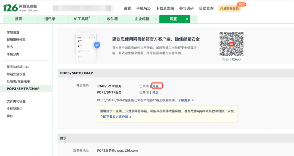This screenshot has height=156, width=294.
Task: Open 反垃圾/黑白名单 in the sidebar
Action: tap(18, 81)
